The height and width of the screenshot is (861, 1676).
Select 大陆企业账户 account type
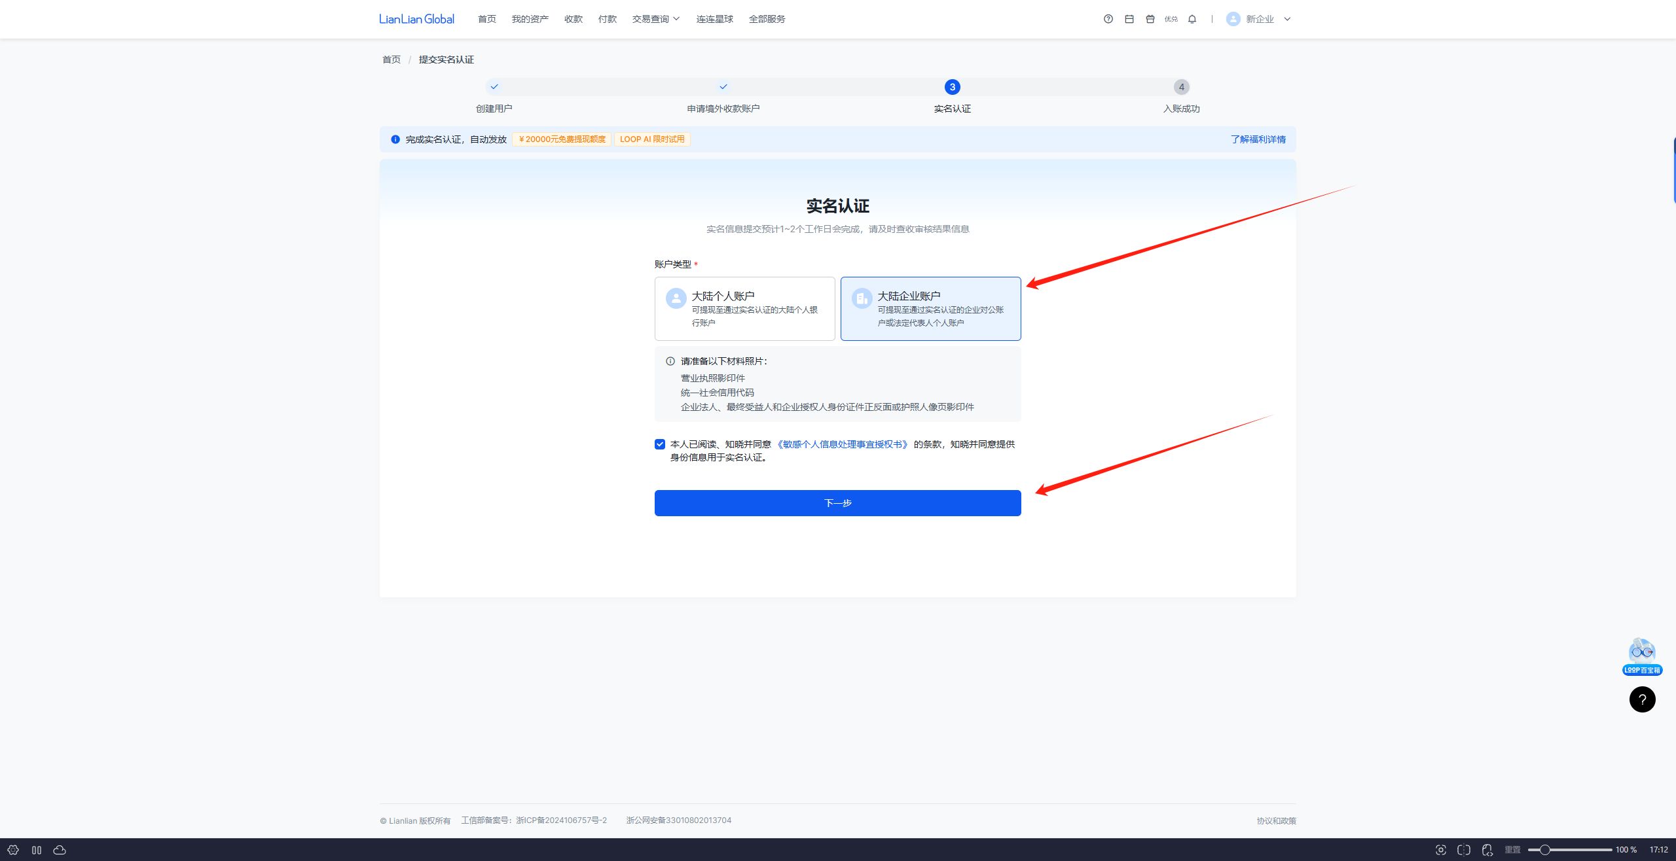point(931,309)
